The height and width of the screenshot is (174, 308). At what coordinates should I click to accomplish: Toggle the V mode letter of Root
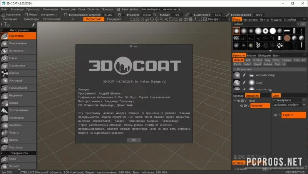245,101
